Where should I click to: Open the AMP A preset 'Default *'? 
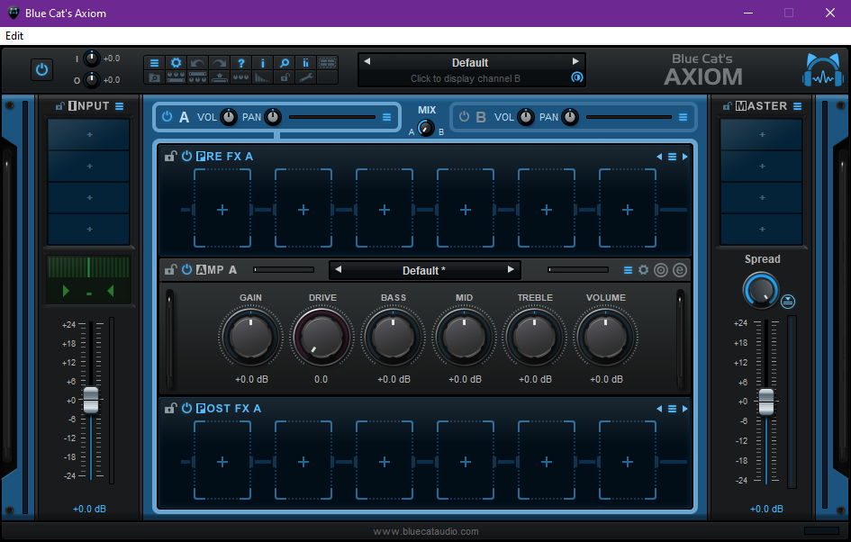click(424, 270)
